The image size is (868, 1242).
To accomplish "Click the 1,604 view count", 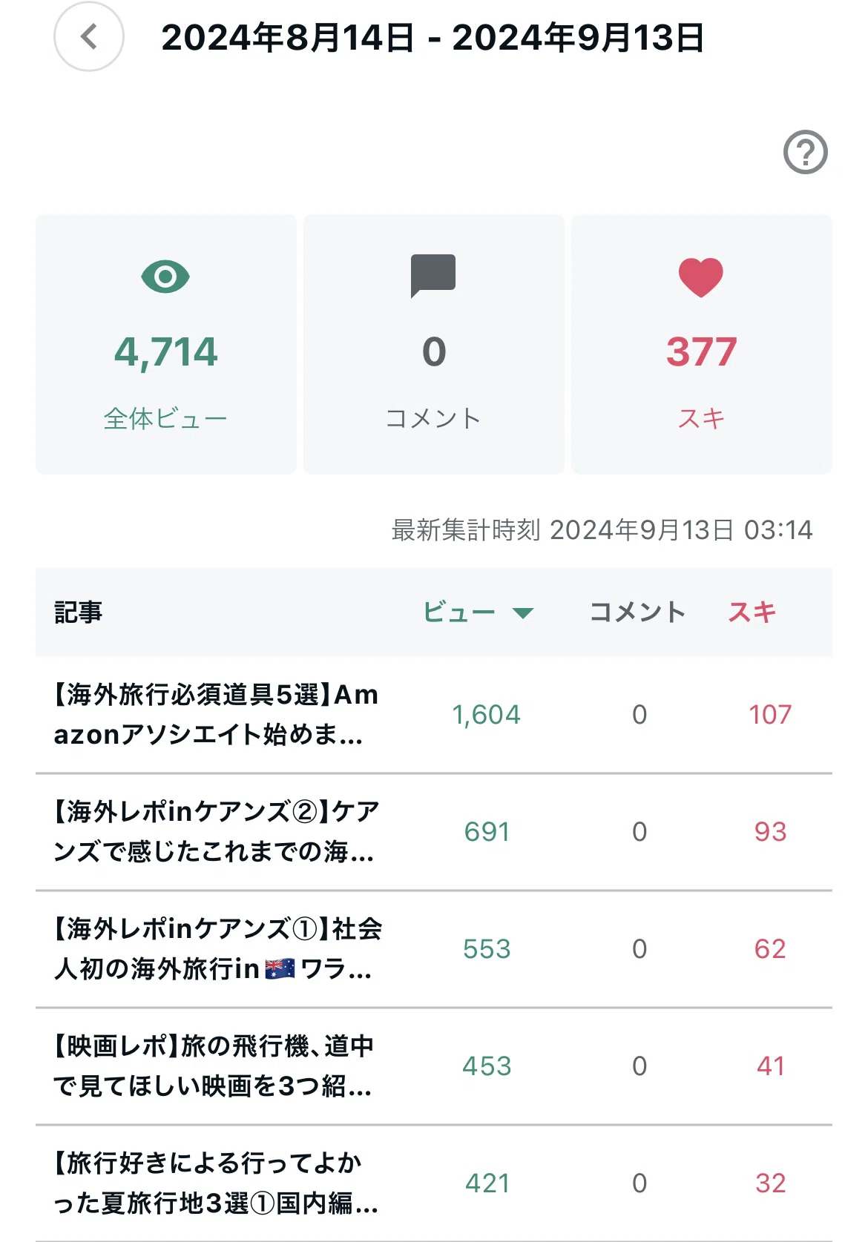I will tap(487, 715).
